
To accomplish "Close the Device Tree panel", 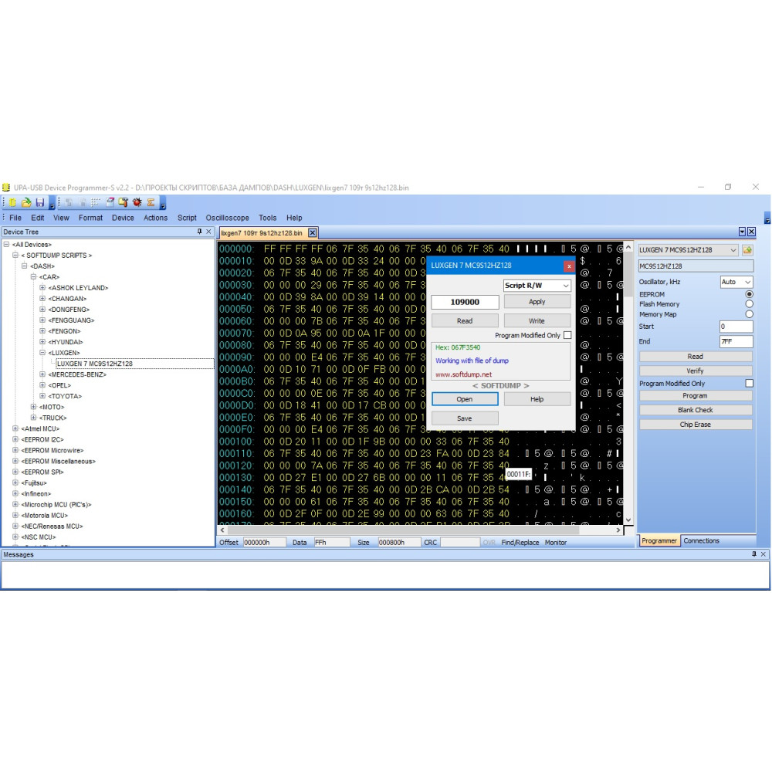I will pos(208,232).
